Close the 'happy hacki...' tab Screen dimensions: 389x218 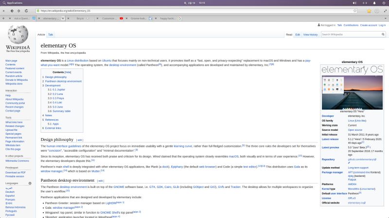coord(156,18)
